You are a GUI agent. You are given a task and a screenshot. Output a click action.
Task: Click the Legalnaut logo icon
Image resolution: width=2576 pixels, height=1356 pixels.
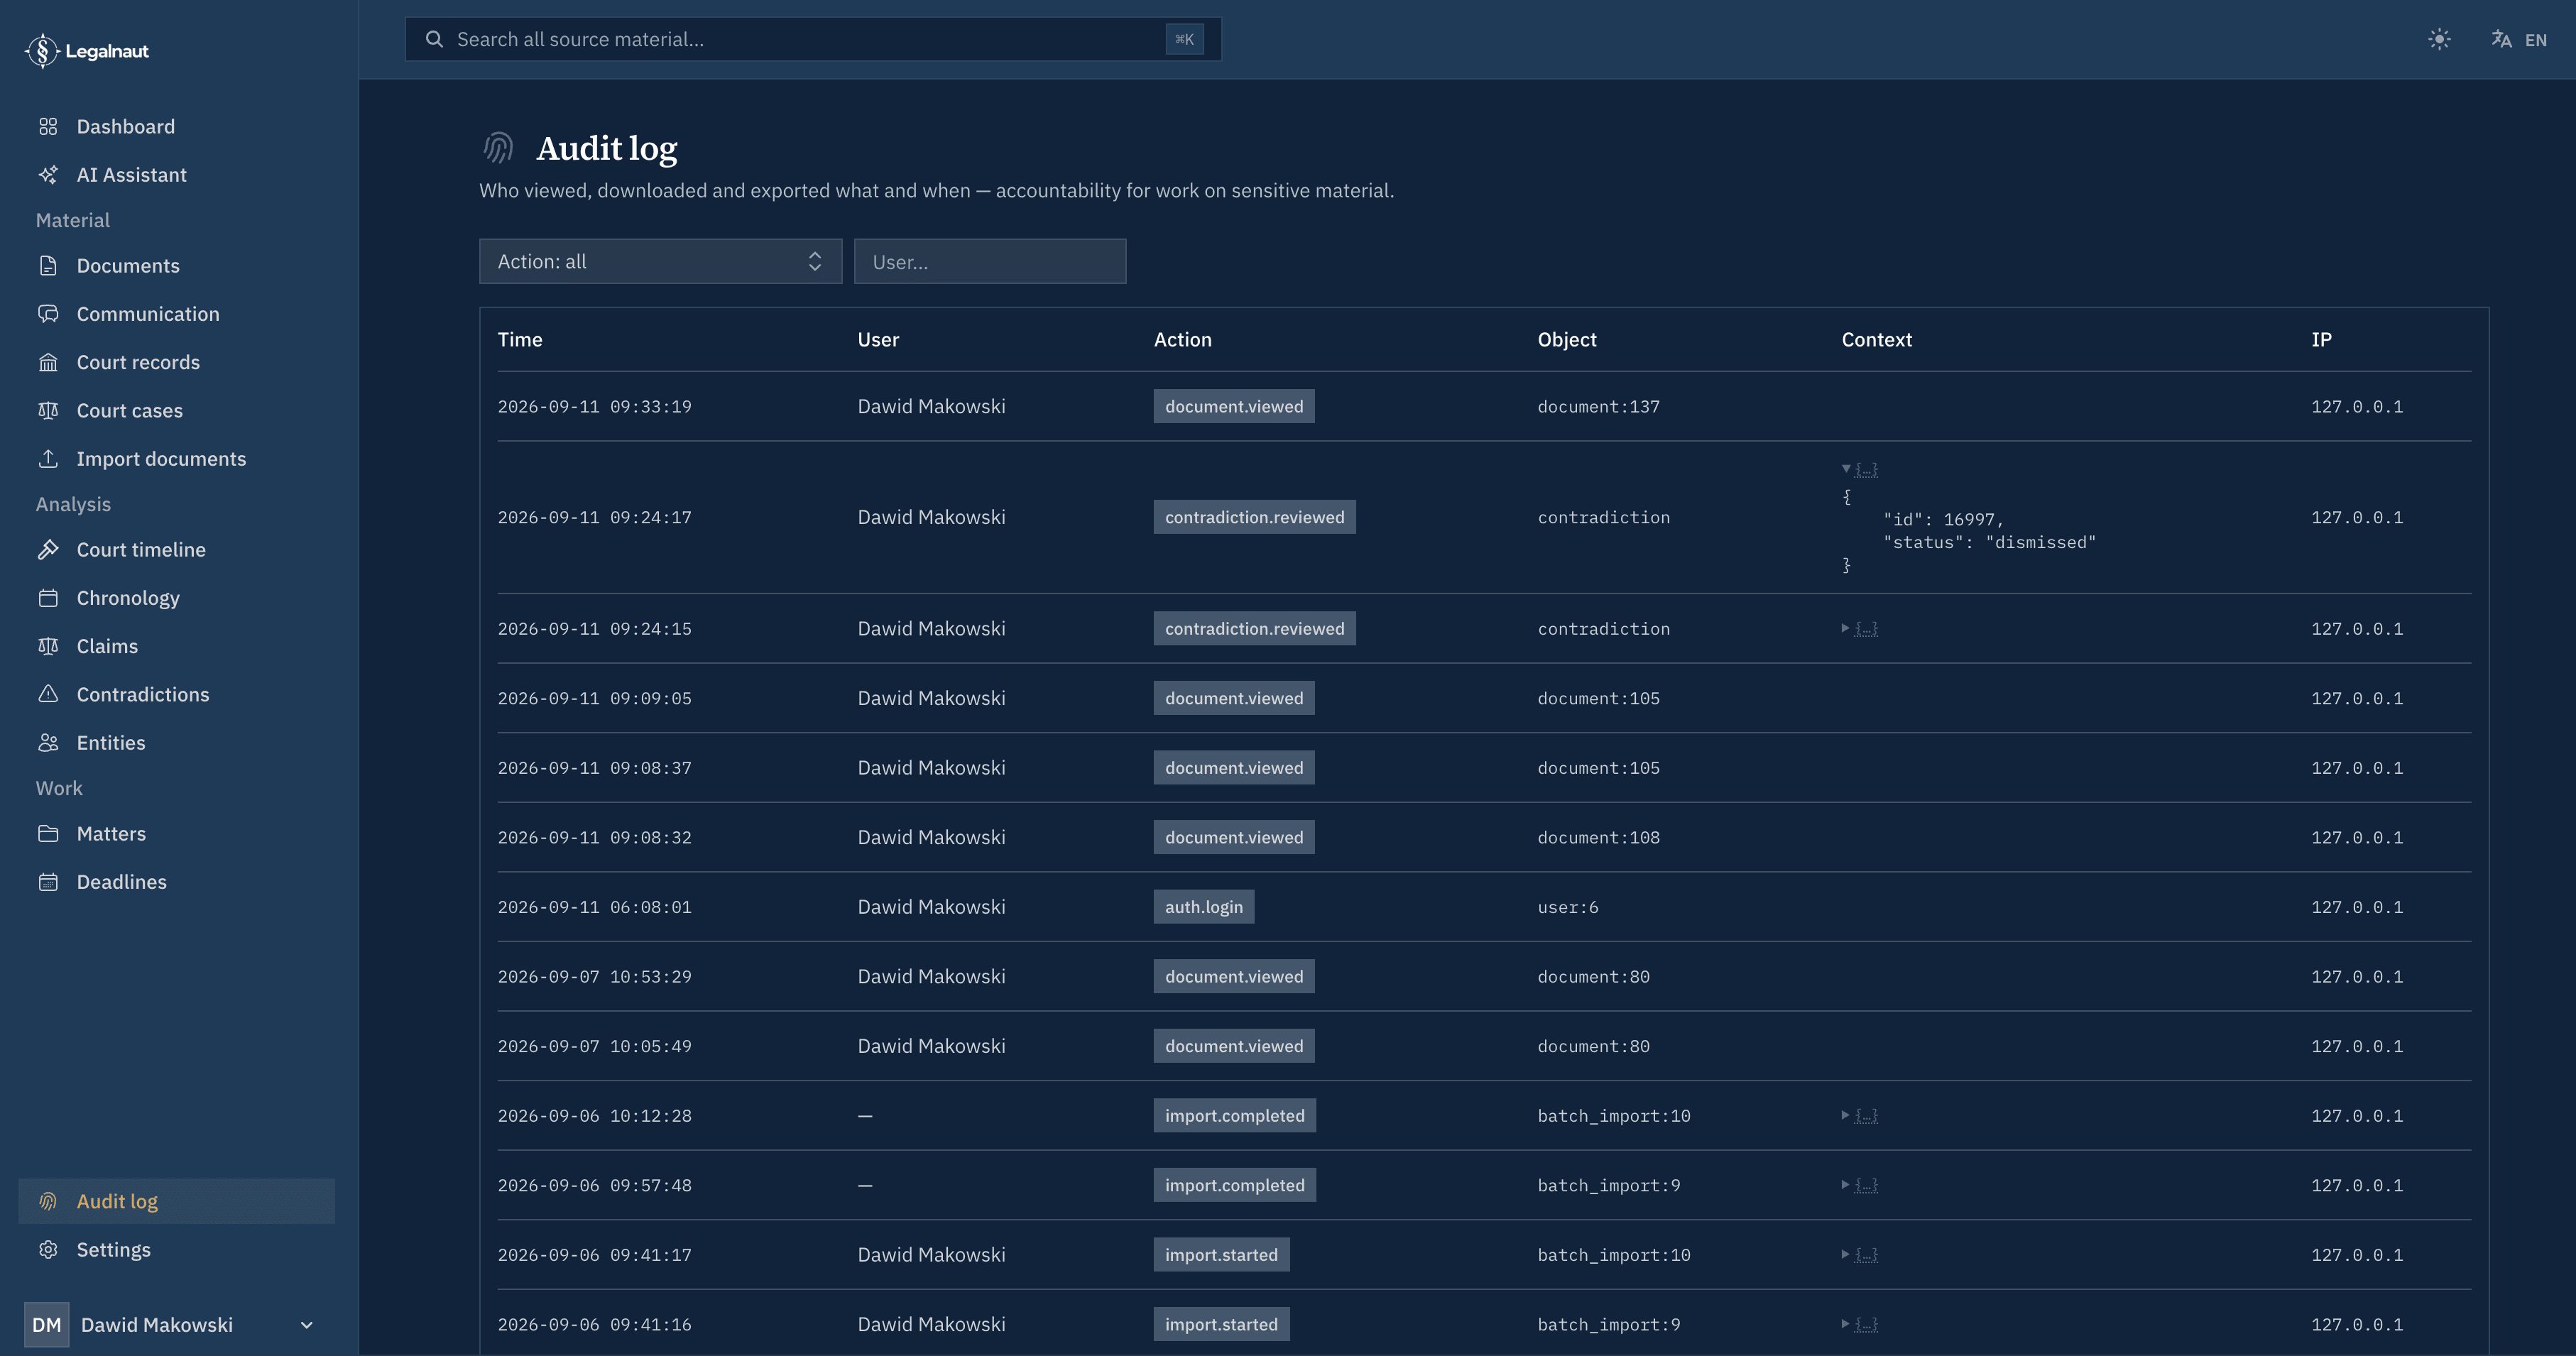[x=42, y=51]
